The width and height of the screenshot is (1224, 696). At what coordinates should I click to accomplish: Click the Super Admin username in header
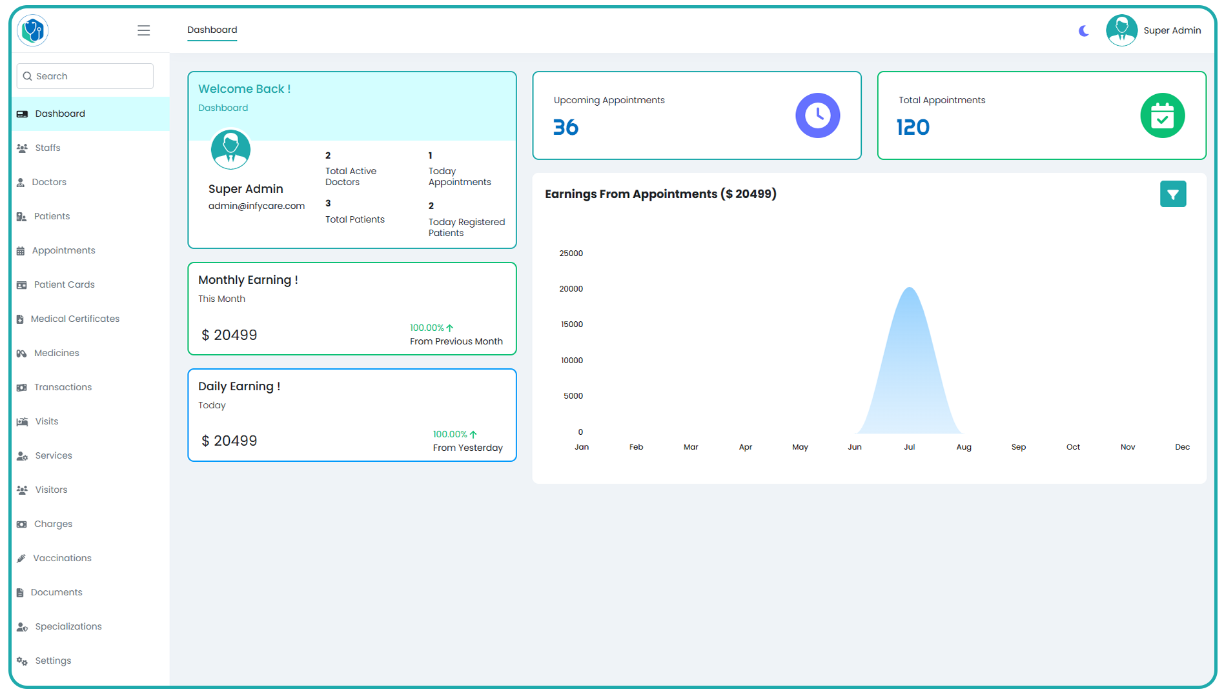click(1172, 30)
